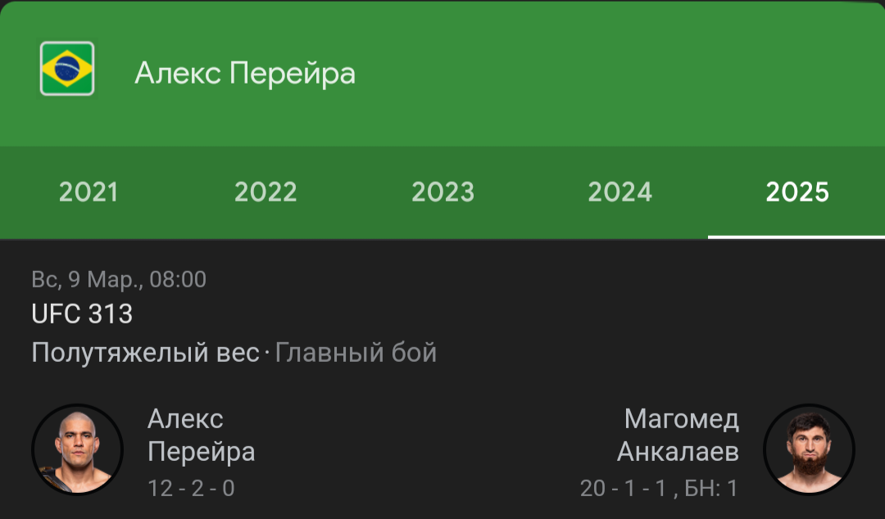
Task: Click the fight date Вс, 9 Мар., 08:00
Action: point(119,279)
